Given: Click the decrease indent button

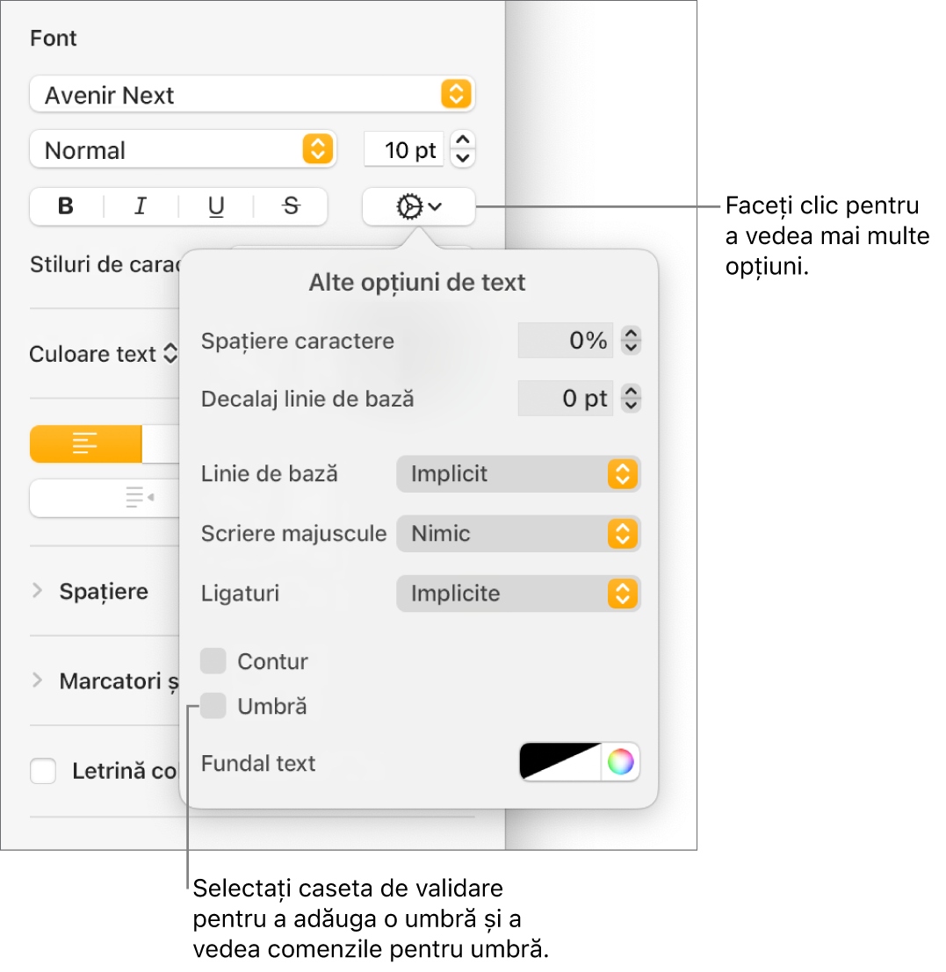Looking at the screenshot, I should point(139,499).
